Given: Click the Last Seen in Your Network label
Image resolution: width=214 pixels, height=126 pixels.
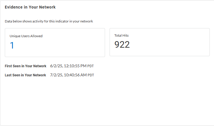Looking at the screenshot, I should click(25, 75).
